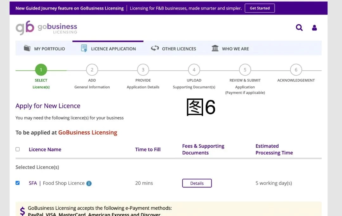Open the WHO WE ARE tab

click(230, 49)
